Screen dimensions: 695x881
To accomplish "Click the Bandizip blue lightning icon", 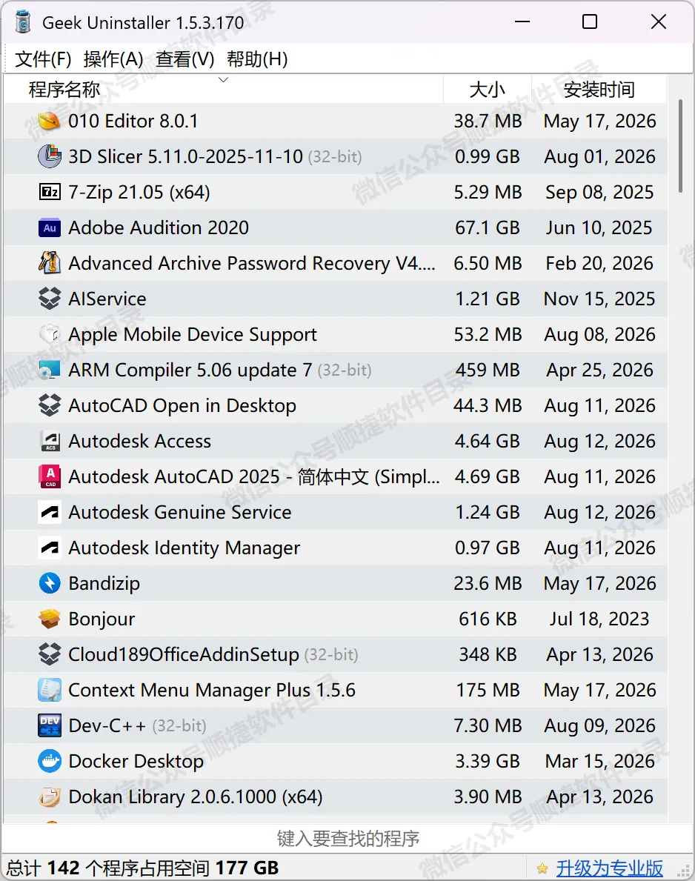I will click(50, 583).
